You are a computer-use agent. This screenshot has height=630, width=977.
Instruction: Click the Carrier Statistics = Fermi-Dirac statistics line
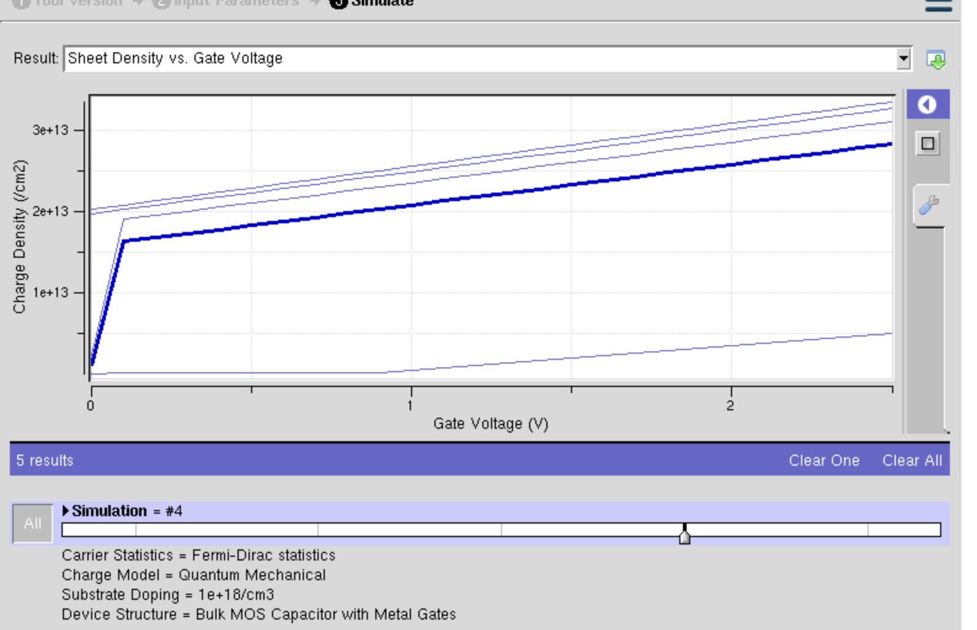coord(198,555)
